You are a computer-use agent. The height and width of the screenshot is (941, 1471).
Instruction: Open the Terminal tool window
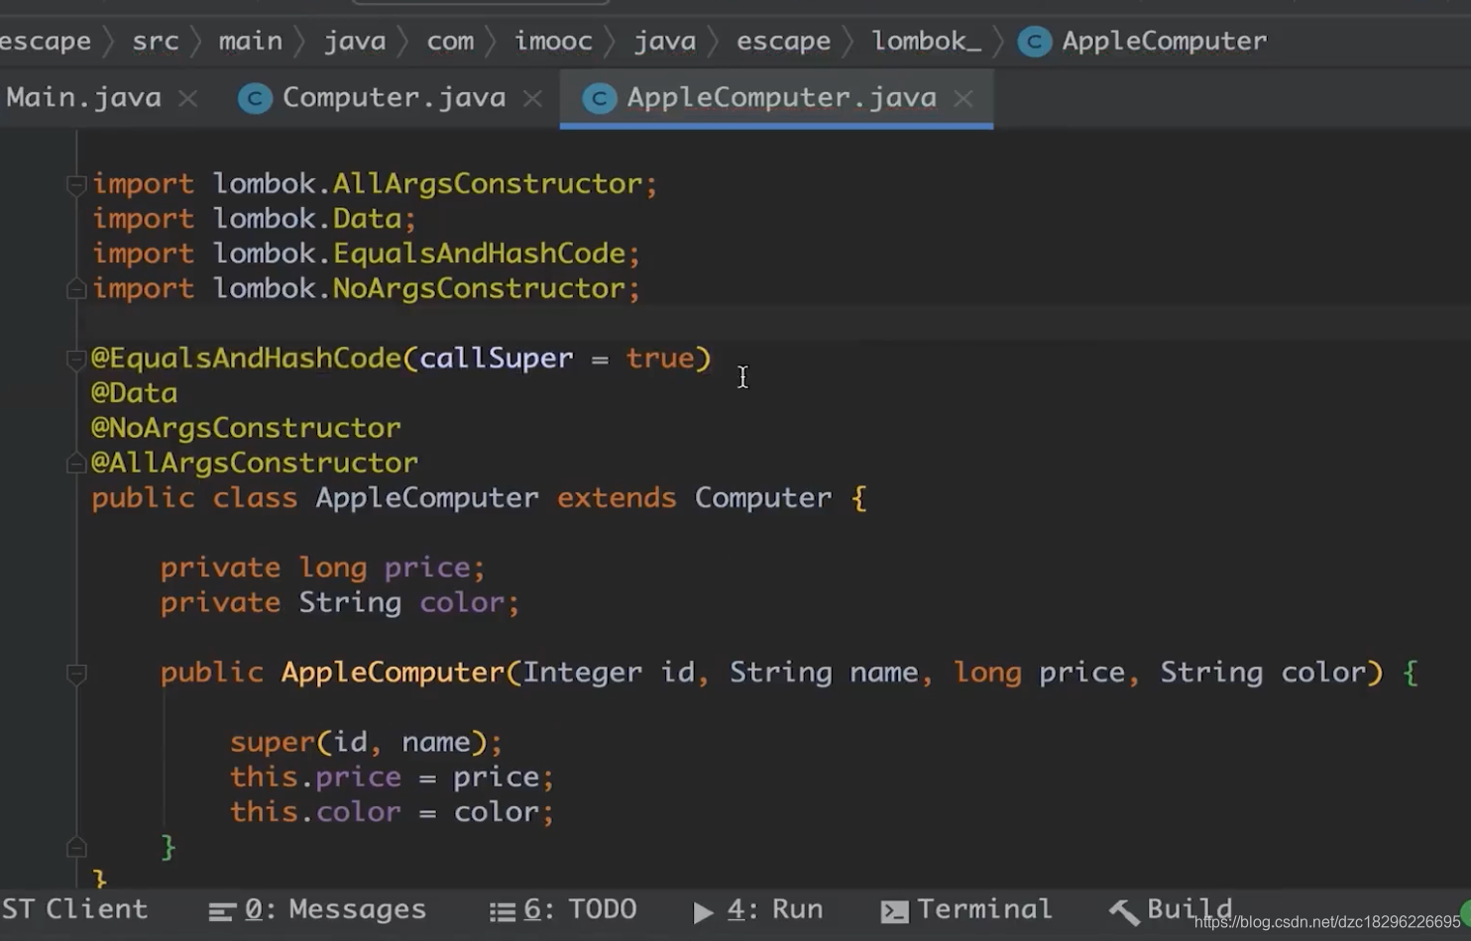(966, 909)
